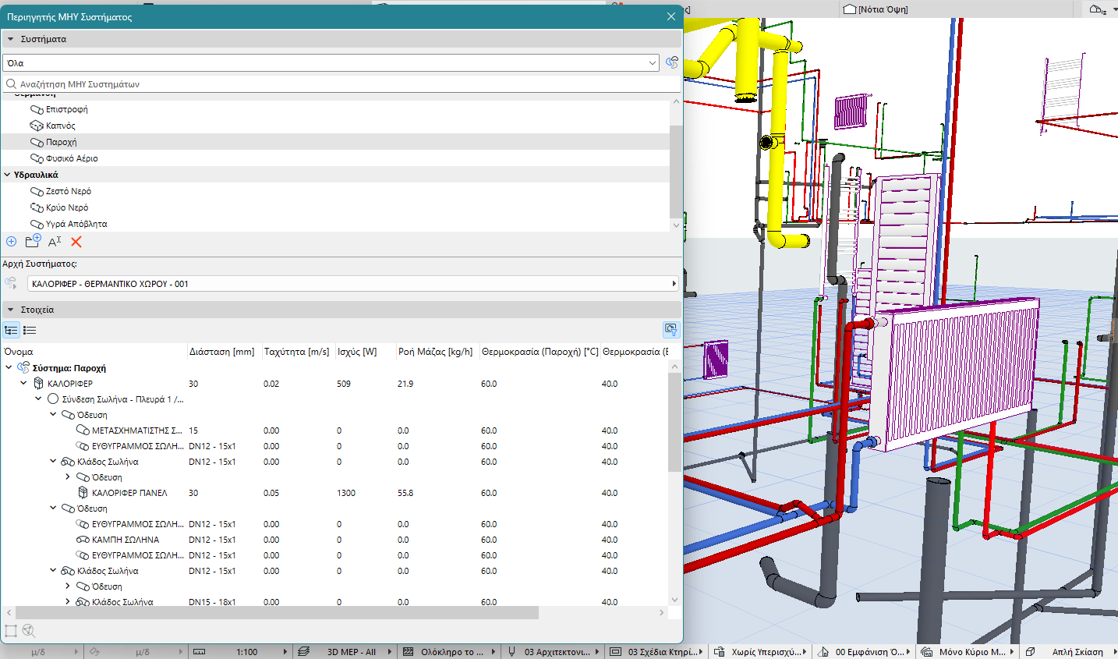This screenshot has height=659, width=1118.
Task: Click the select-in-view square icon at bottom
Action: (x=11, y=631)
